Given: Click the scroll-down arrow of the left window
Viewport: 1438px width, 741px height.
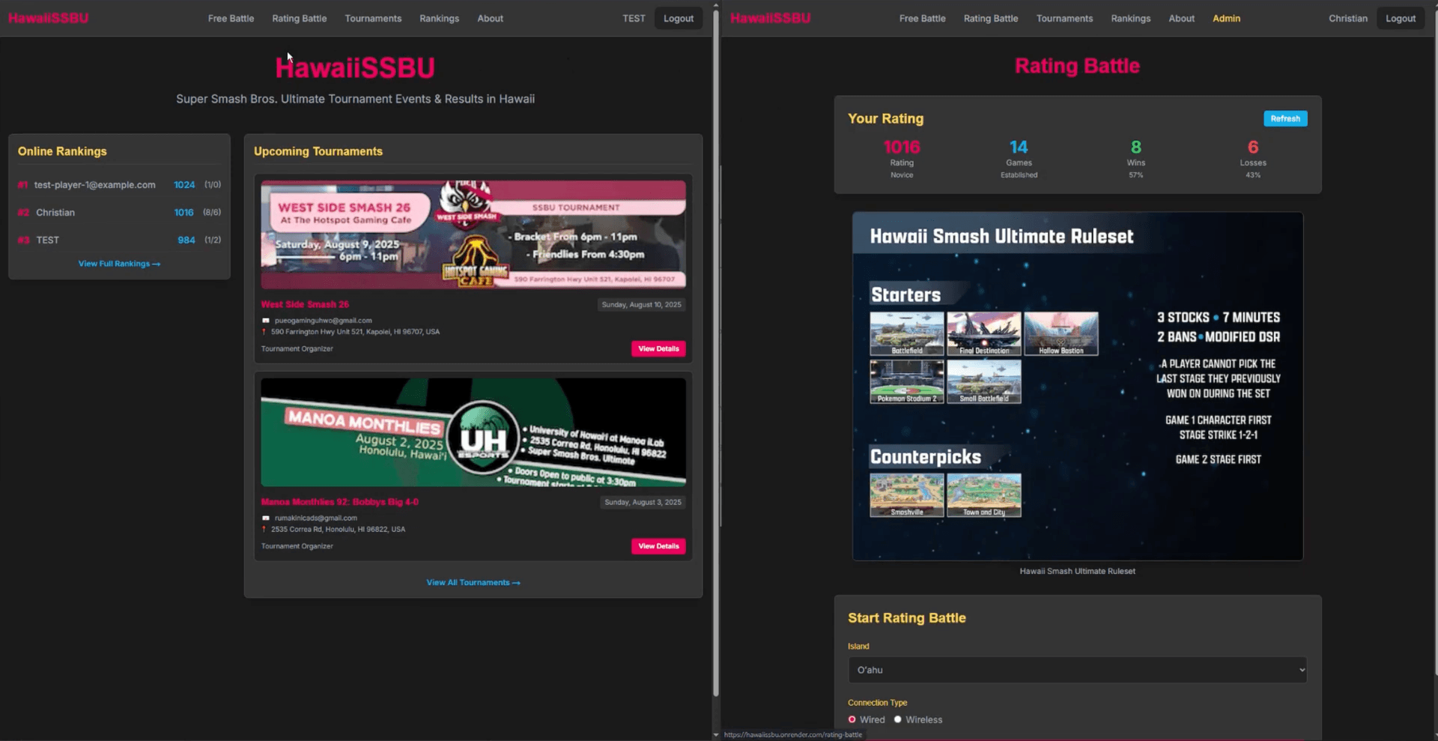Looking at the screenshot, I should click(716, 735).
